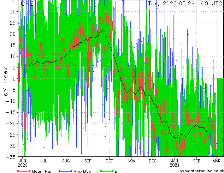Click the JAN month label
The height and width of the screenshot is (173, 224).
175,161
